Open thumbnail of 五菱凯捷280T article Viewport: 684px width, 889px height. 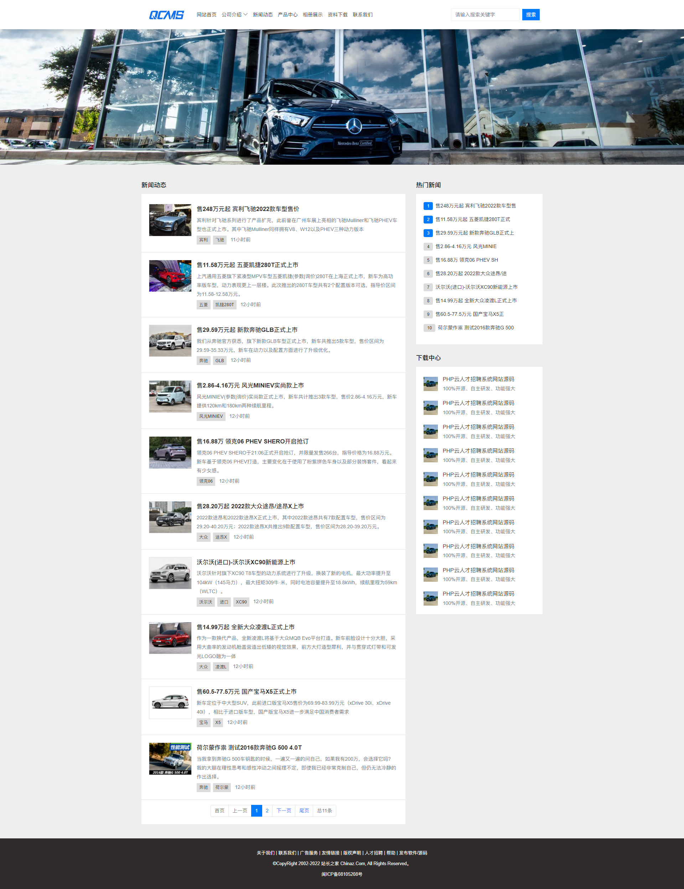click(170, 276)
